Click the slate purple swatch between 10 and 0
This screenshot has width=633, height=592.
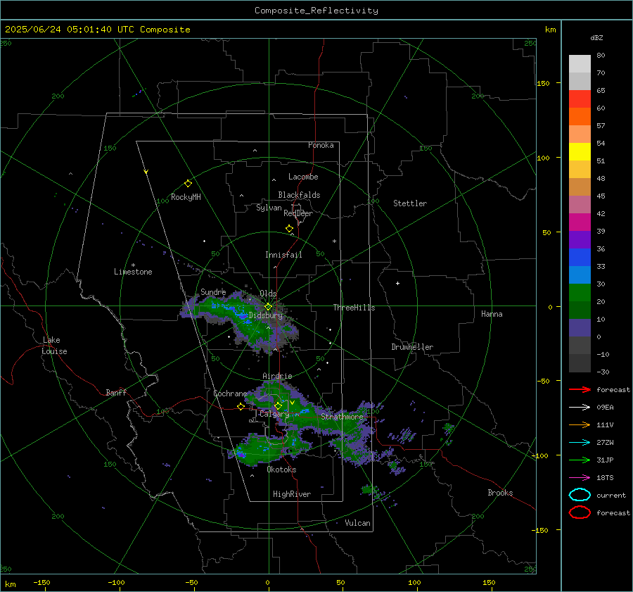click(x=580, y=328)
